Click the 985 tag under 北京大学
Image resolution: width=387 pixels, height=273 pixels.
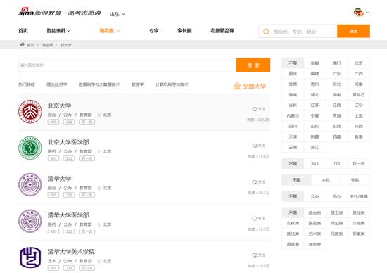[53, 122]
